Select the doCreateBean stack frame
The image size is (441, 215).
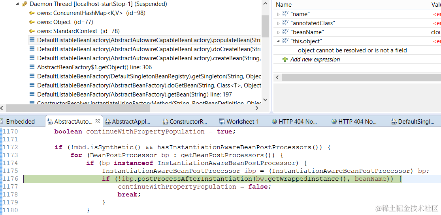[149, 49]
